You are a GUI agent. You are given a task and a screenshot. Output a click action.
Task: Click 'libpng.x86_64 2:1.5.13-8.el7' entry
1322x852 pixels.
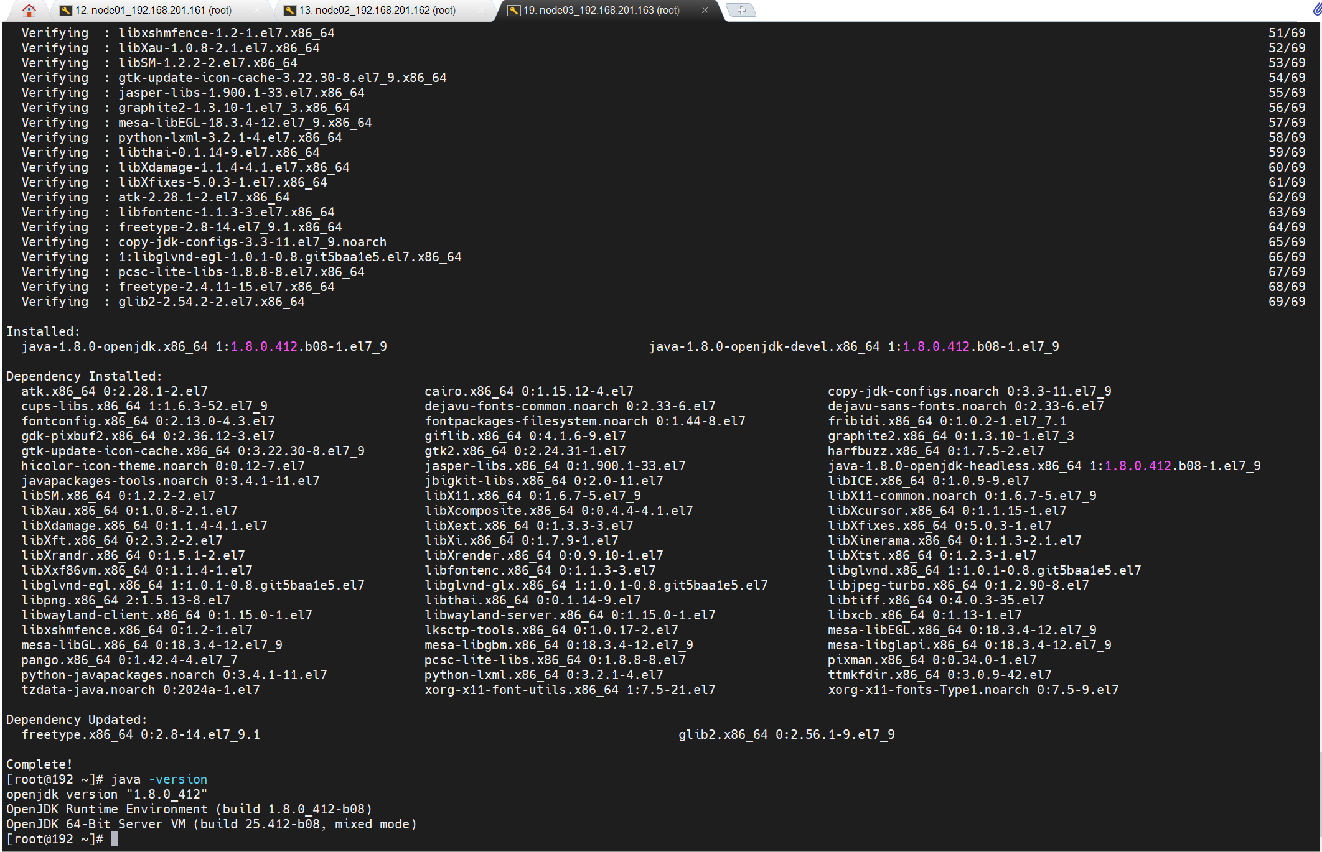(126, 600)
